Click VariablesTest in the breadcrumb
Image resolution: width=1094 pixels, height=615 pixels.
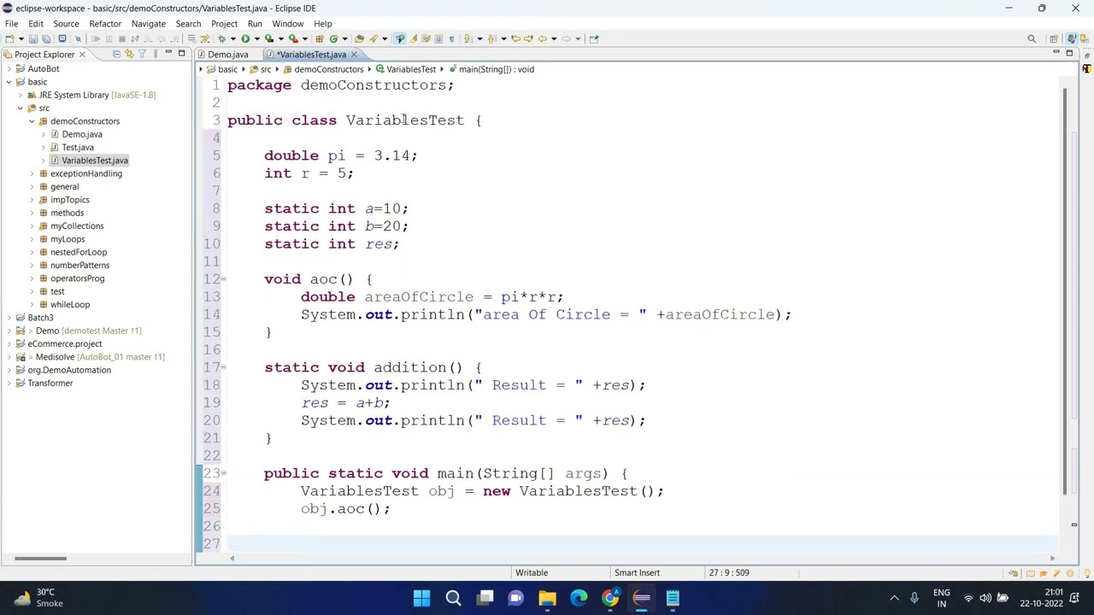[410, 69]
